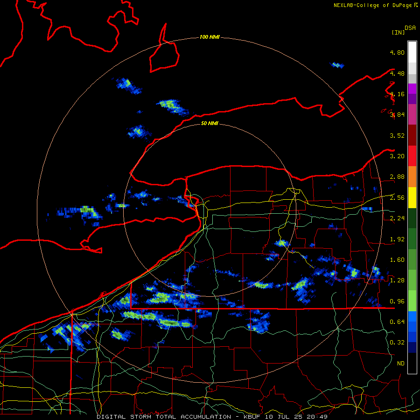420x420 pixels.
Task: Click the 1.92 legend value
Action: point(397,239)
